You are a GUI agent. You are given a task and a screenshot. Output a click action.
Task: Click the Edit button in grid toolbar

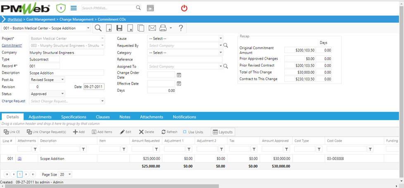click(126, 132)
